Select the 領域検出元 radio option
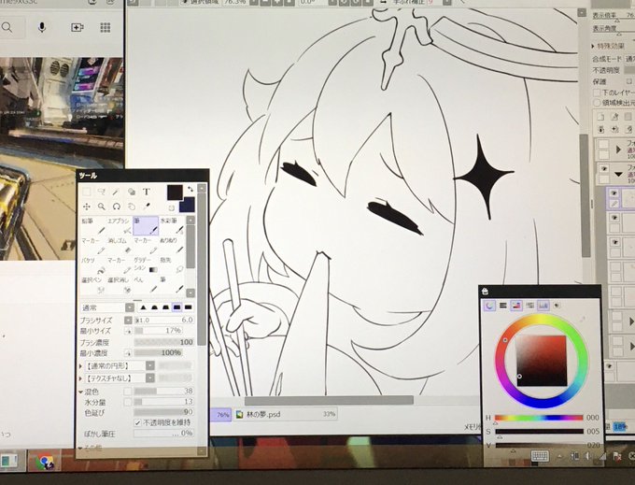 pyautogui.click(x=597, y=103)
